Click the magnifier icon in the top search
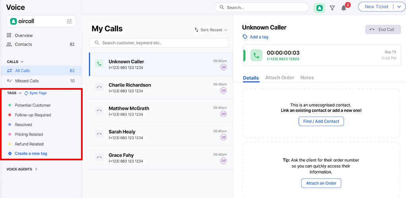 (x=222, y=7)
